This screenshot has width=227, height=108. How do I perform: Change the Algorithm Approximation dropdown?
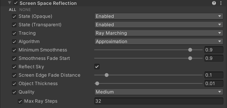pos(158,42)
